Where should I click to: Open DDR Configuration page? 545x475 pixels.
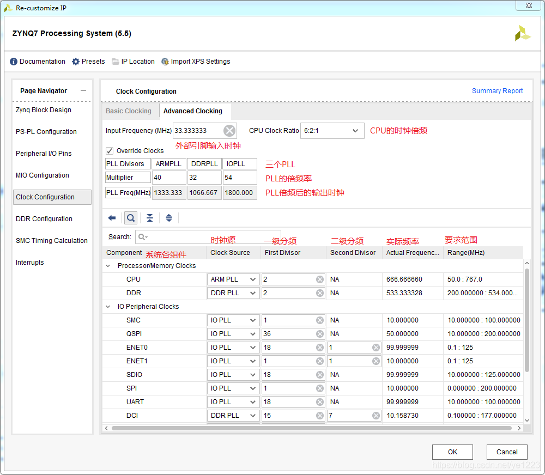pyautogui.click(x=44, y=219)
